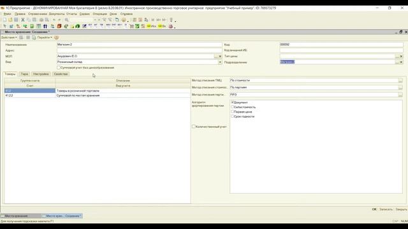The height and width of the screenshot is (229, 408).
Task: Open the Действия dropdown menu
Action: (x=9, y=38)
